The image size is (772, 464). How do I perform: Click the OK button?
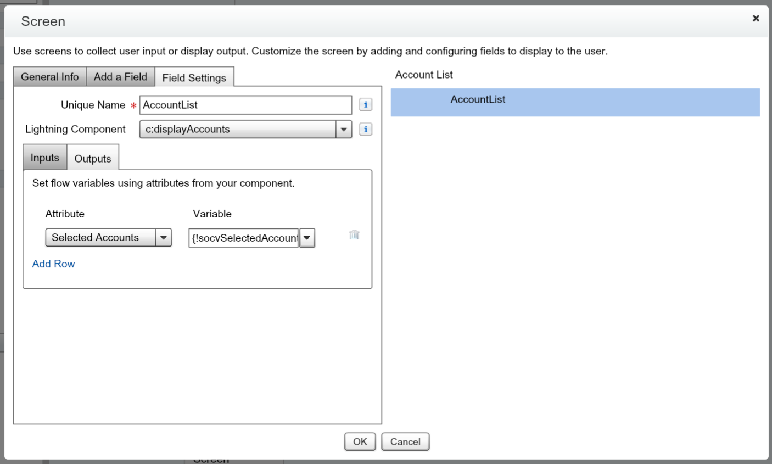(x=360, y=441)
